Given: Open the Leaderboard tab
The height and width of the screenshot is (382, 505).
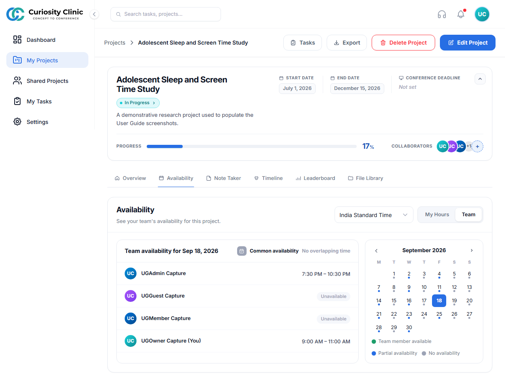Looking at the screenshot, I should [316, 178].
